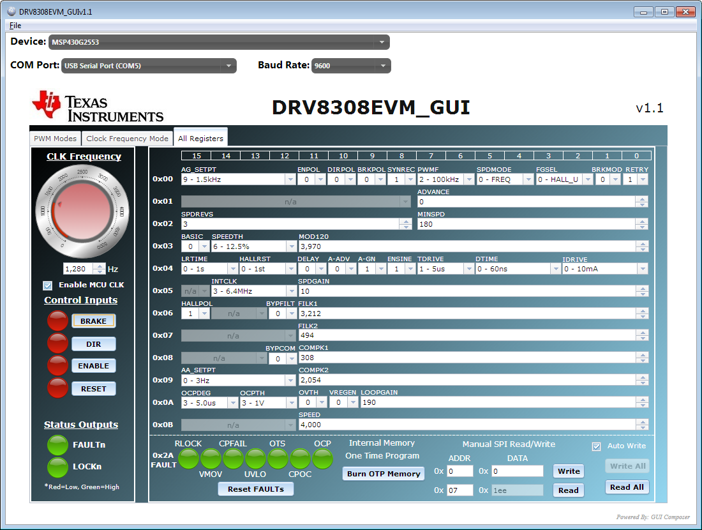Viewport: 702px width, 530px height.
Task: Click the MINSPD value field
Action: [x=526, y=224]
